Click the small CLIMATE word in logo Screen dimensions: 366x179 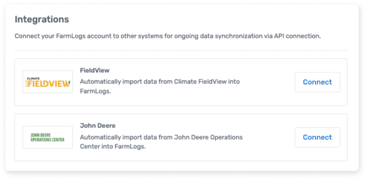click(33, 79)
